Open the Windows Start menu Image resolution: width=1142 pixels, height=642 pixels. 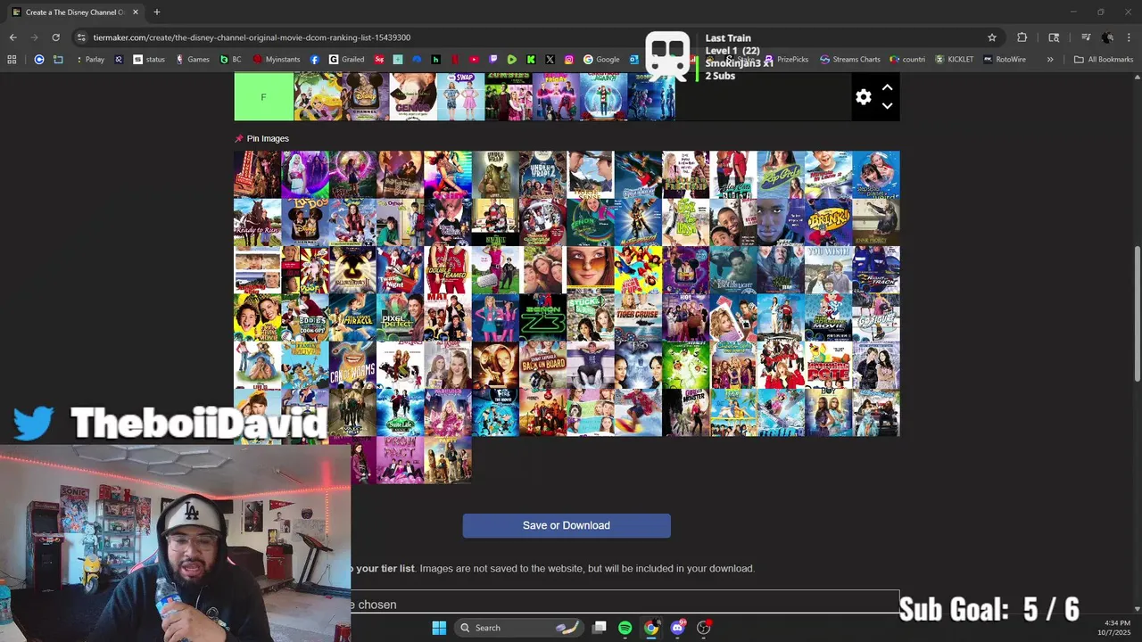pyautogui.click(x=439, y=628)
